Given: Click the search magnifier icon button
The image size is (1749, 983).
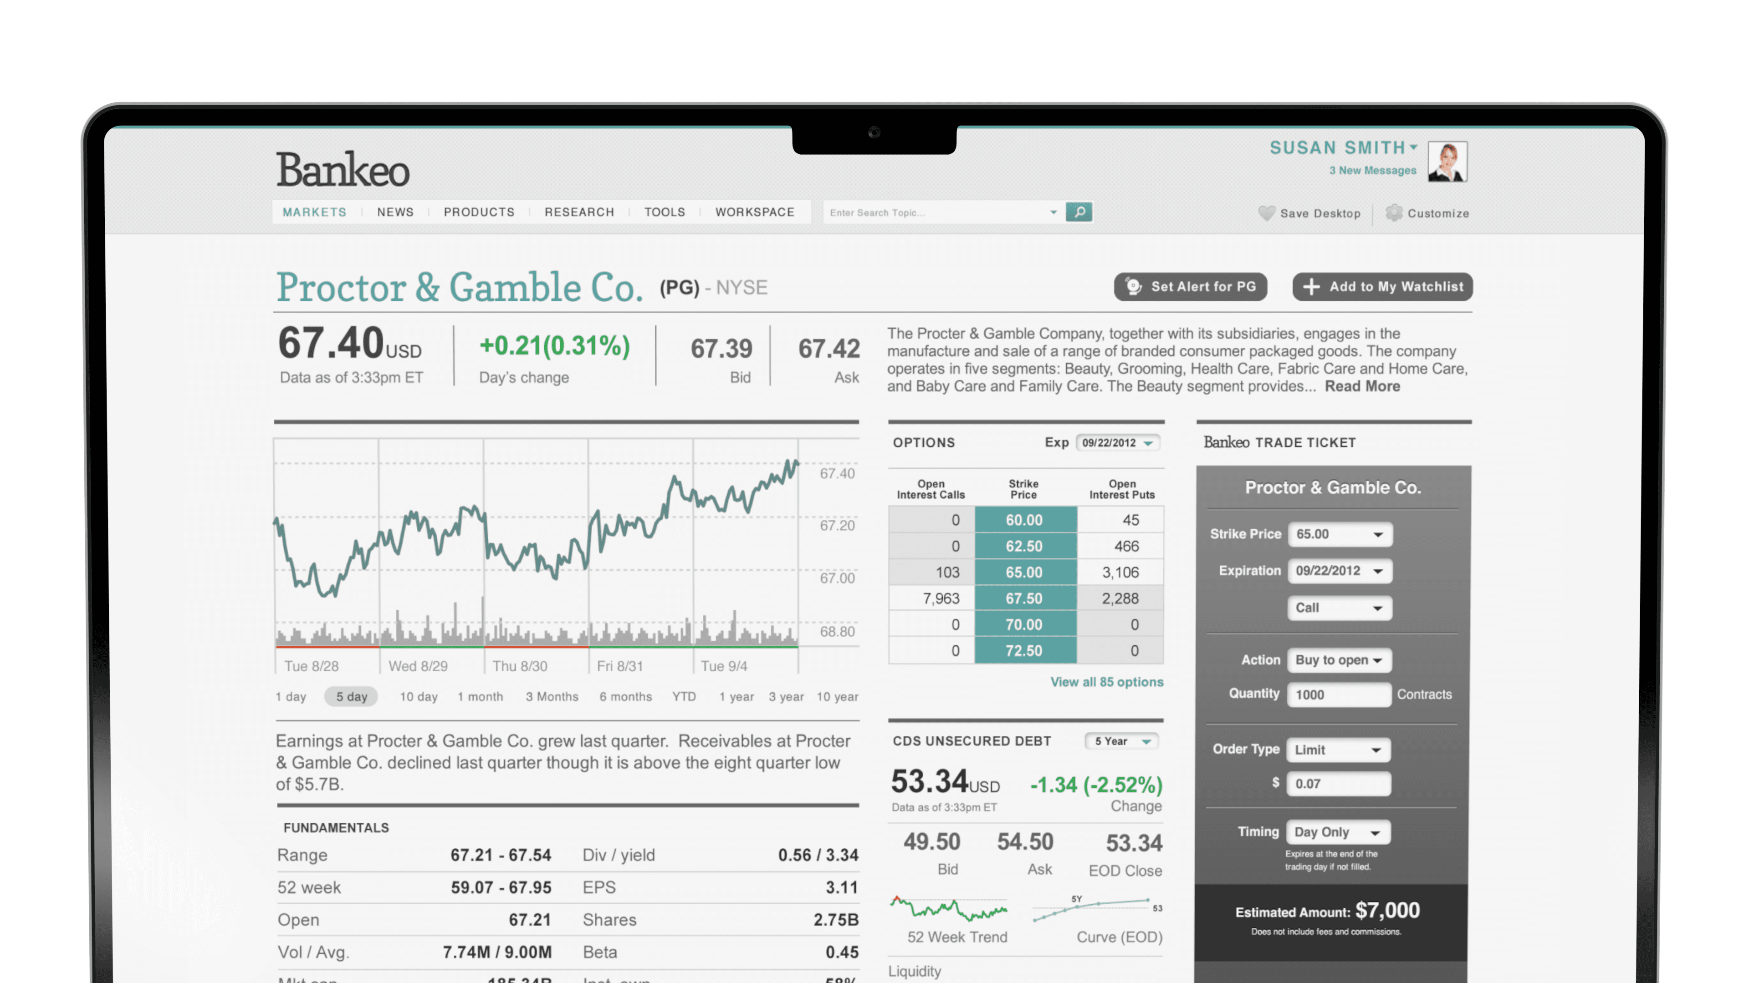Looking at the screenshot, I should pyautogui.click(x=1079, y=213).
